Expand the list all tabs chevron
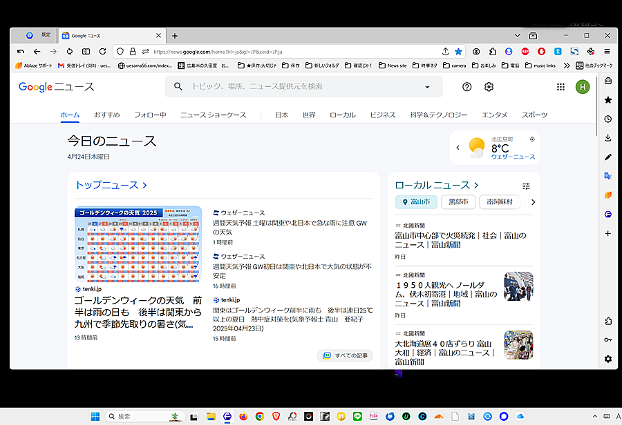Viewport: 622px width, 425px height. pyautogui.click(x=517, y=35)
